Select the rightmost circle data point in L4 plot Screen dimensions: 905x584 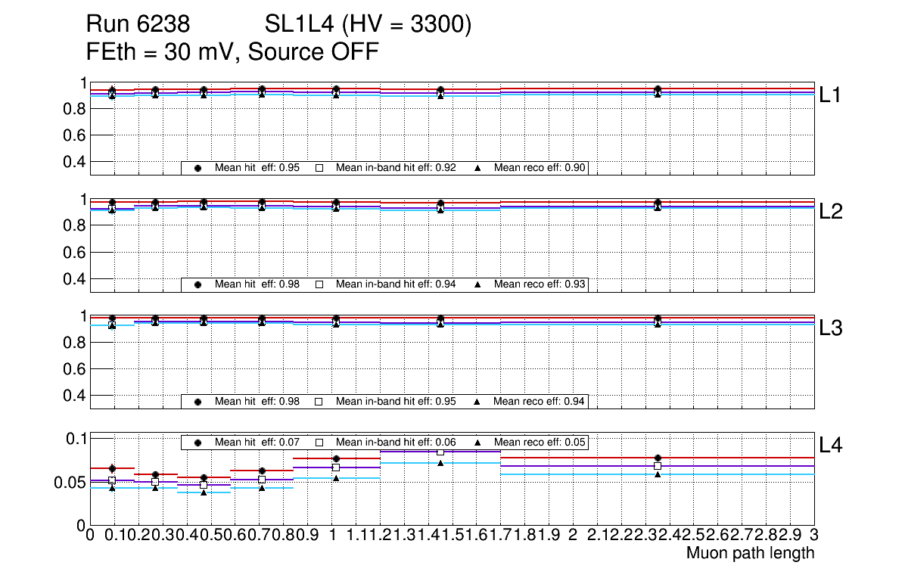[x=658, y=458]
